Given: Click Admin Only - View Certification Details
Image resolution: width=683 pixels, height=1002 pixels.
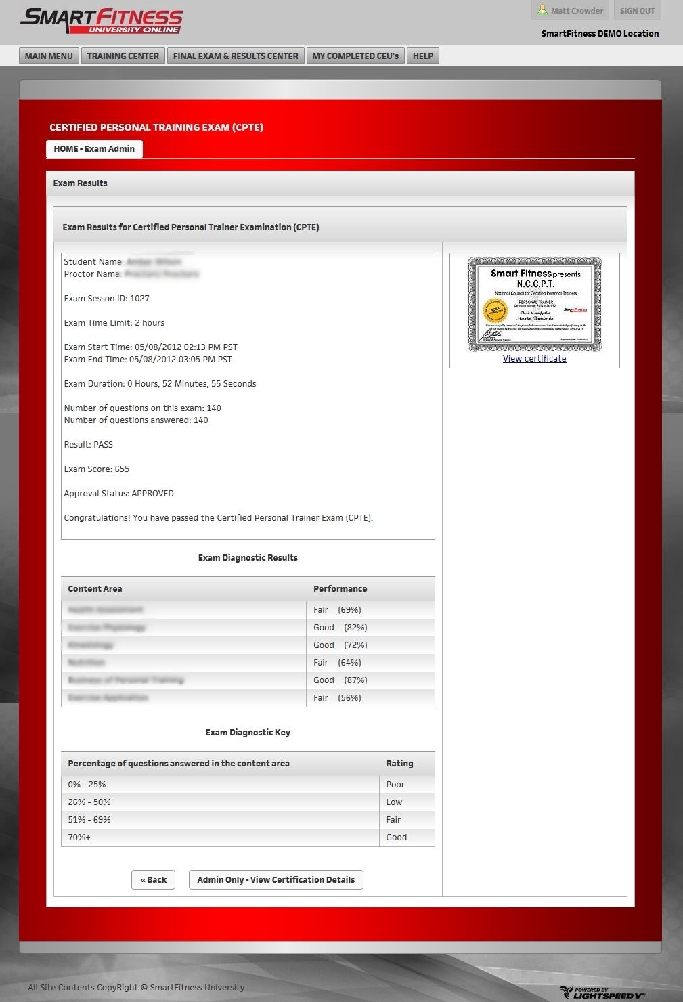Looking at the screenshot, I should coord(276,880).
